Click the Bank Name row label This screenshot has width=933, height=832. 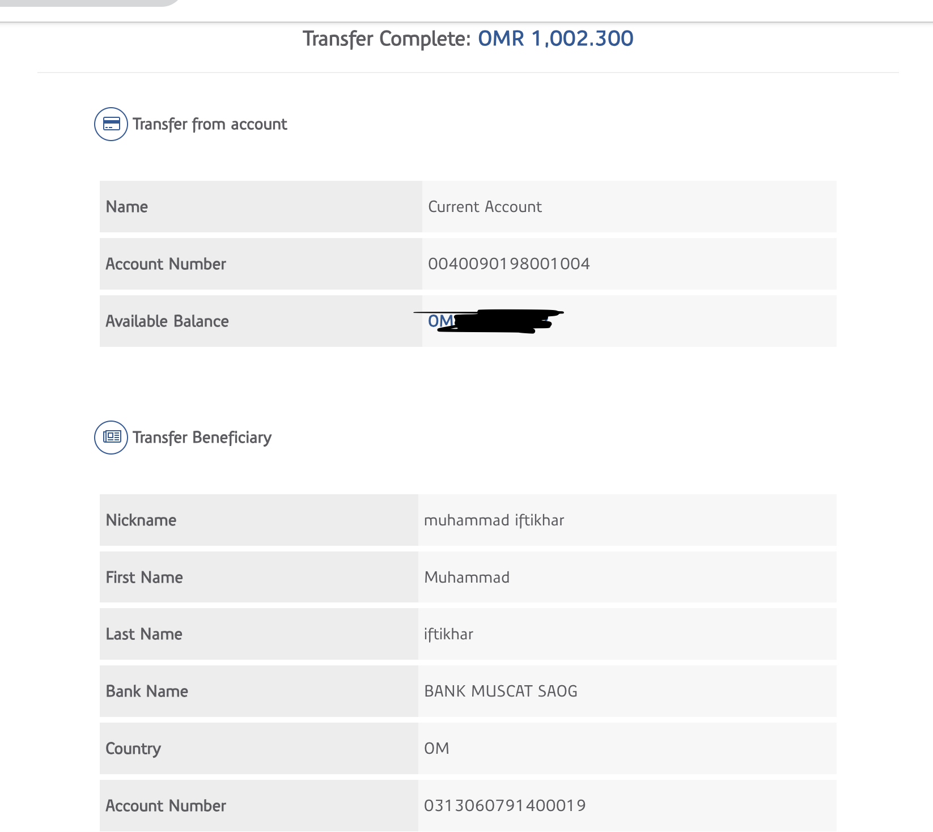pyautogui.click(x=147, y=691)
